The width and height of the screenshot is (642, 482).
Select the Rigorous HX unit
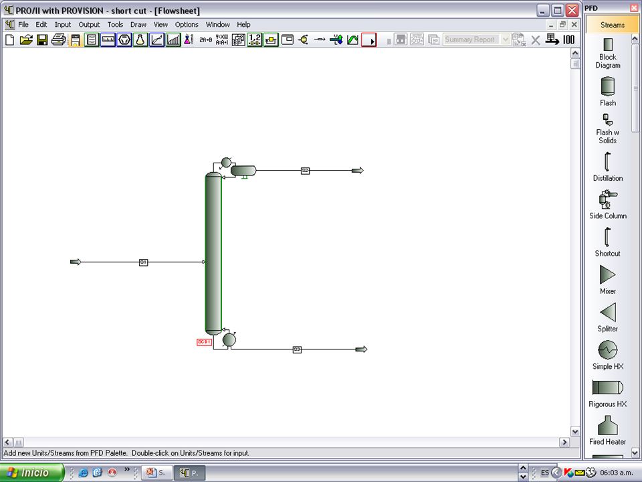point(608,393)
